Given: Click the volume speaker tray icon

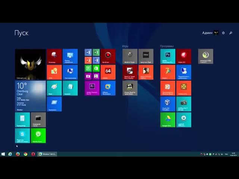Looking at the screenshot, I should pyautogui.click(x=222, y=154).
